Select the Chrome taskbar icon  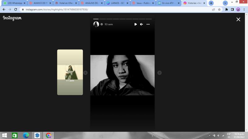tap(49, 135)
